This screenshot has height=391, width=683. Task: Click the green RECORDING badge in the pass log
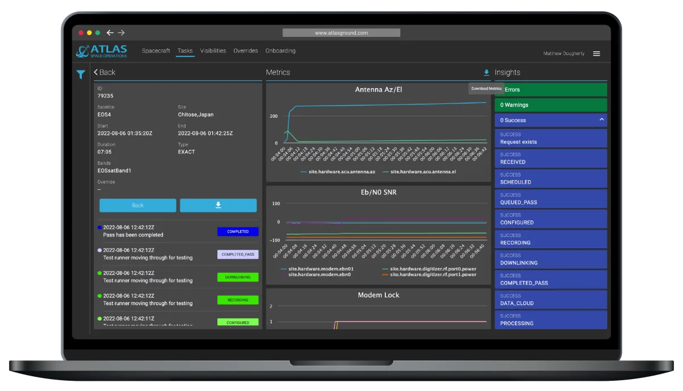(x=238, y=300)
